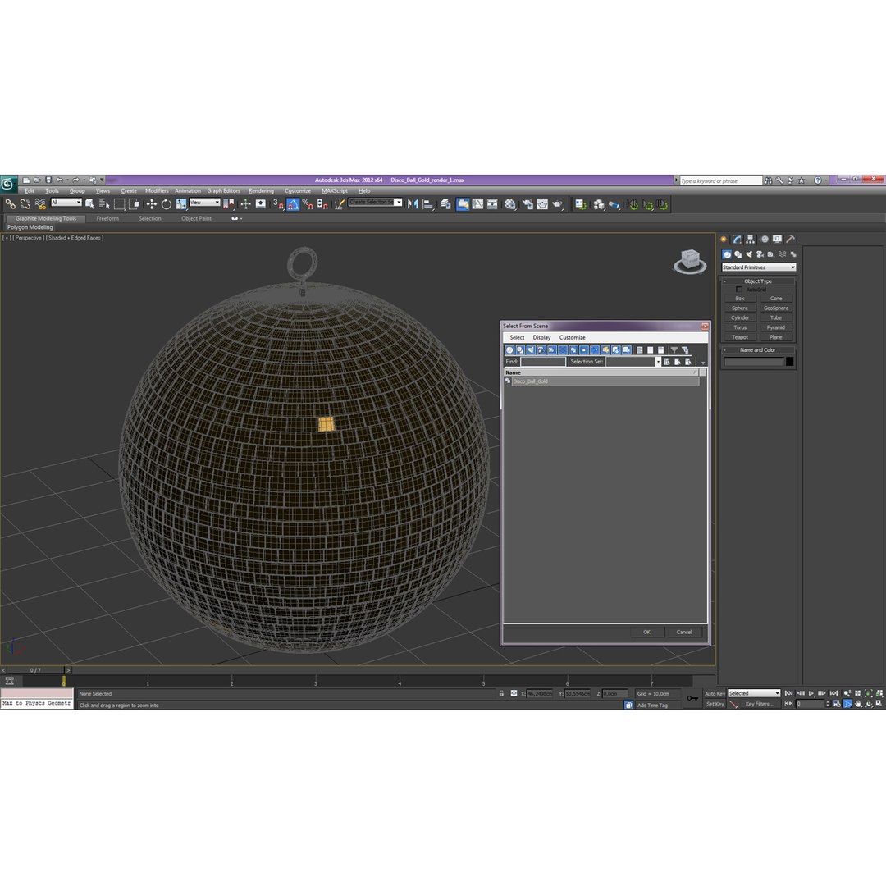Choose the Select Object arrow tool
Viewport: 886px width, 886px height.
click(89, 204)
